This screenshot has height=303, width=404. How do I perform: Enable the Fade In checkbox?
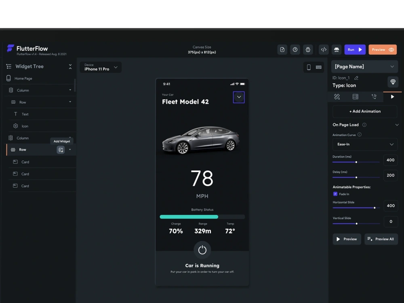[335, 194]
